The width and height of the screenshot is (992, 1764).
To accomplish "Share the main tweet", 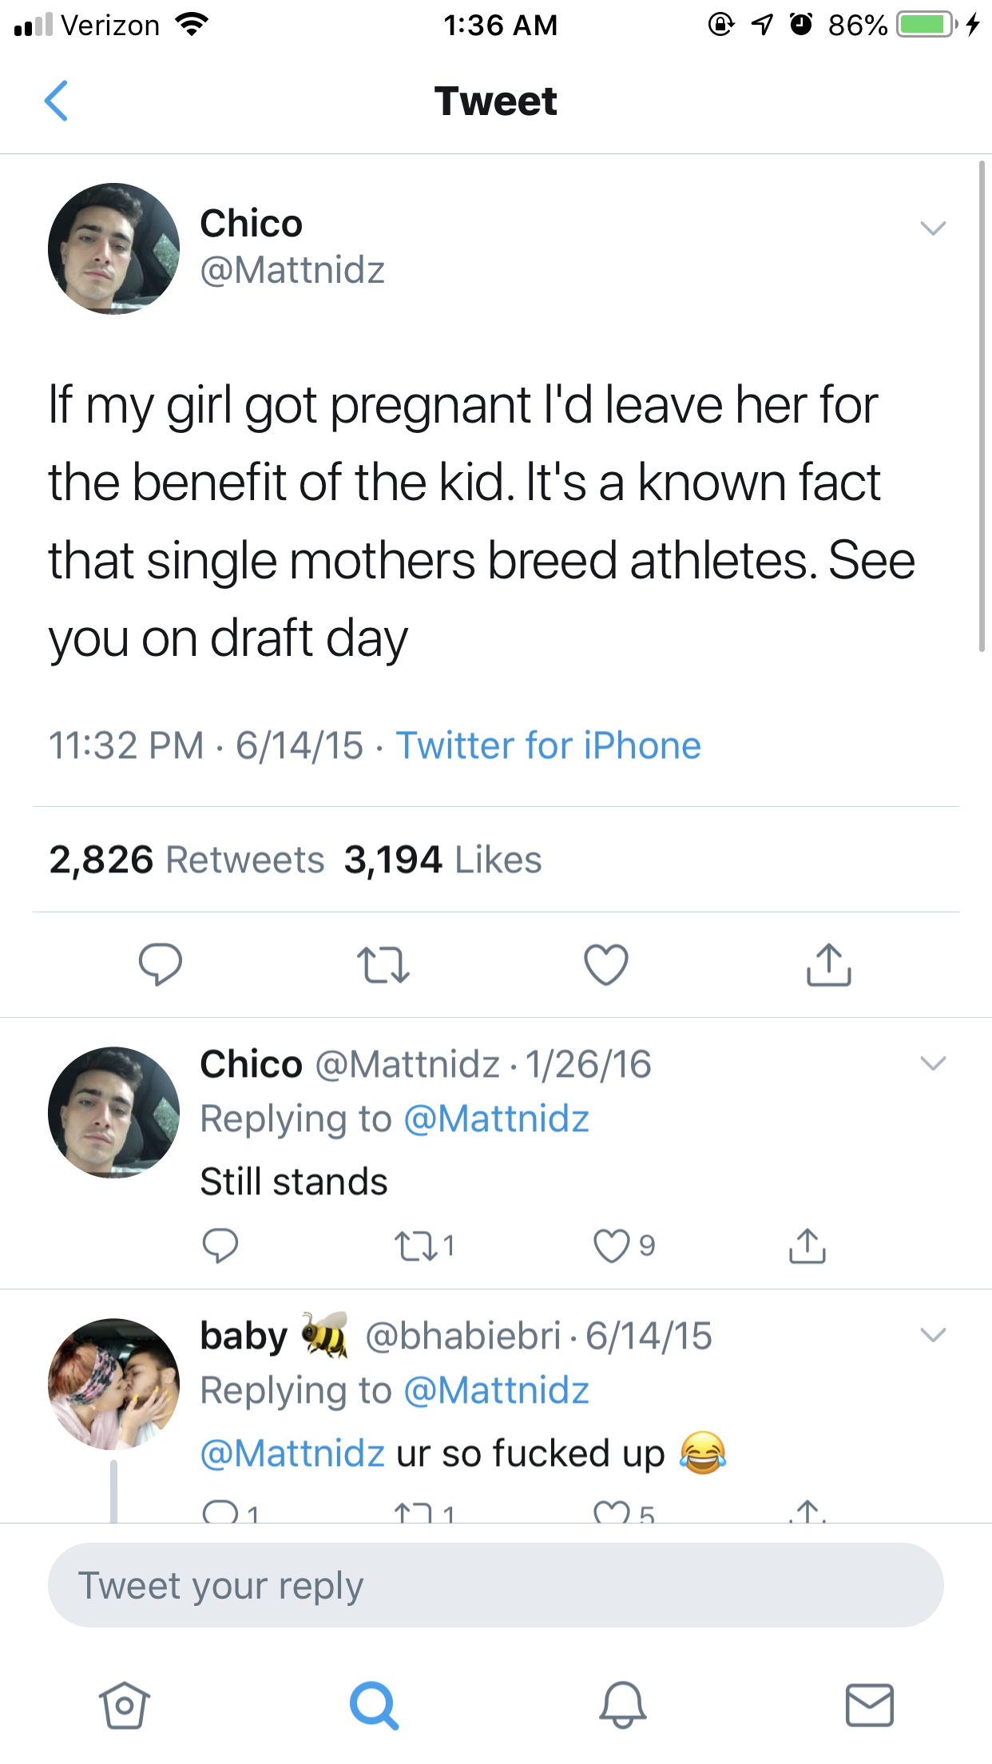I will [x=828, y=964].
